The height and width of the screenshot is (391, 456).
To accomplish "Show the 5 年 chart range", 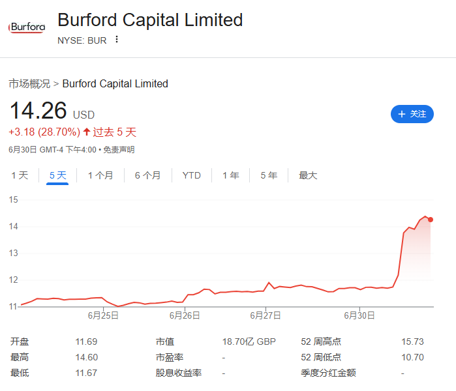I will click(x=269, y=175).
